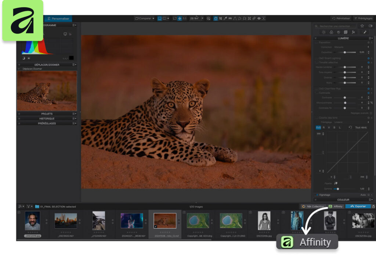
Task: Toggle histogram shadow clipping moon icon
Action: point(23,58)
